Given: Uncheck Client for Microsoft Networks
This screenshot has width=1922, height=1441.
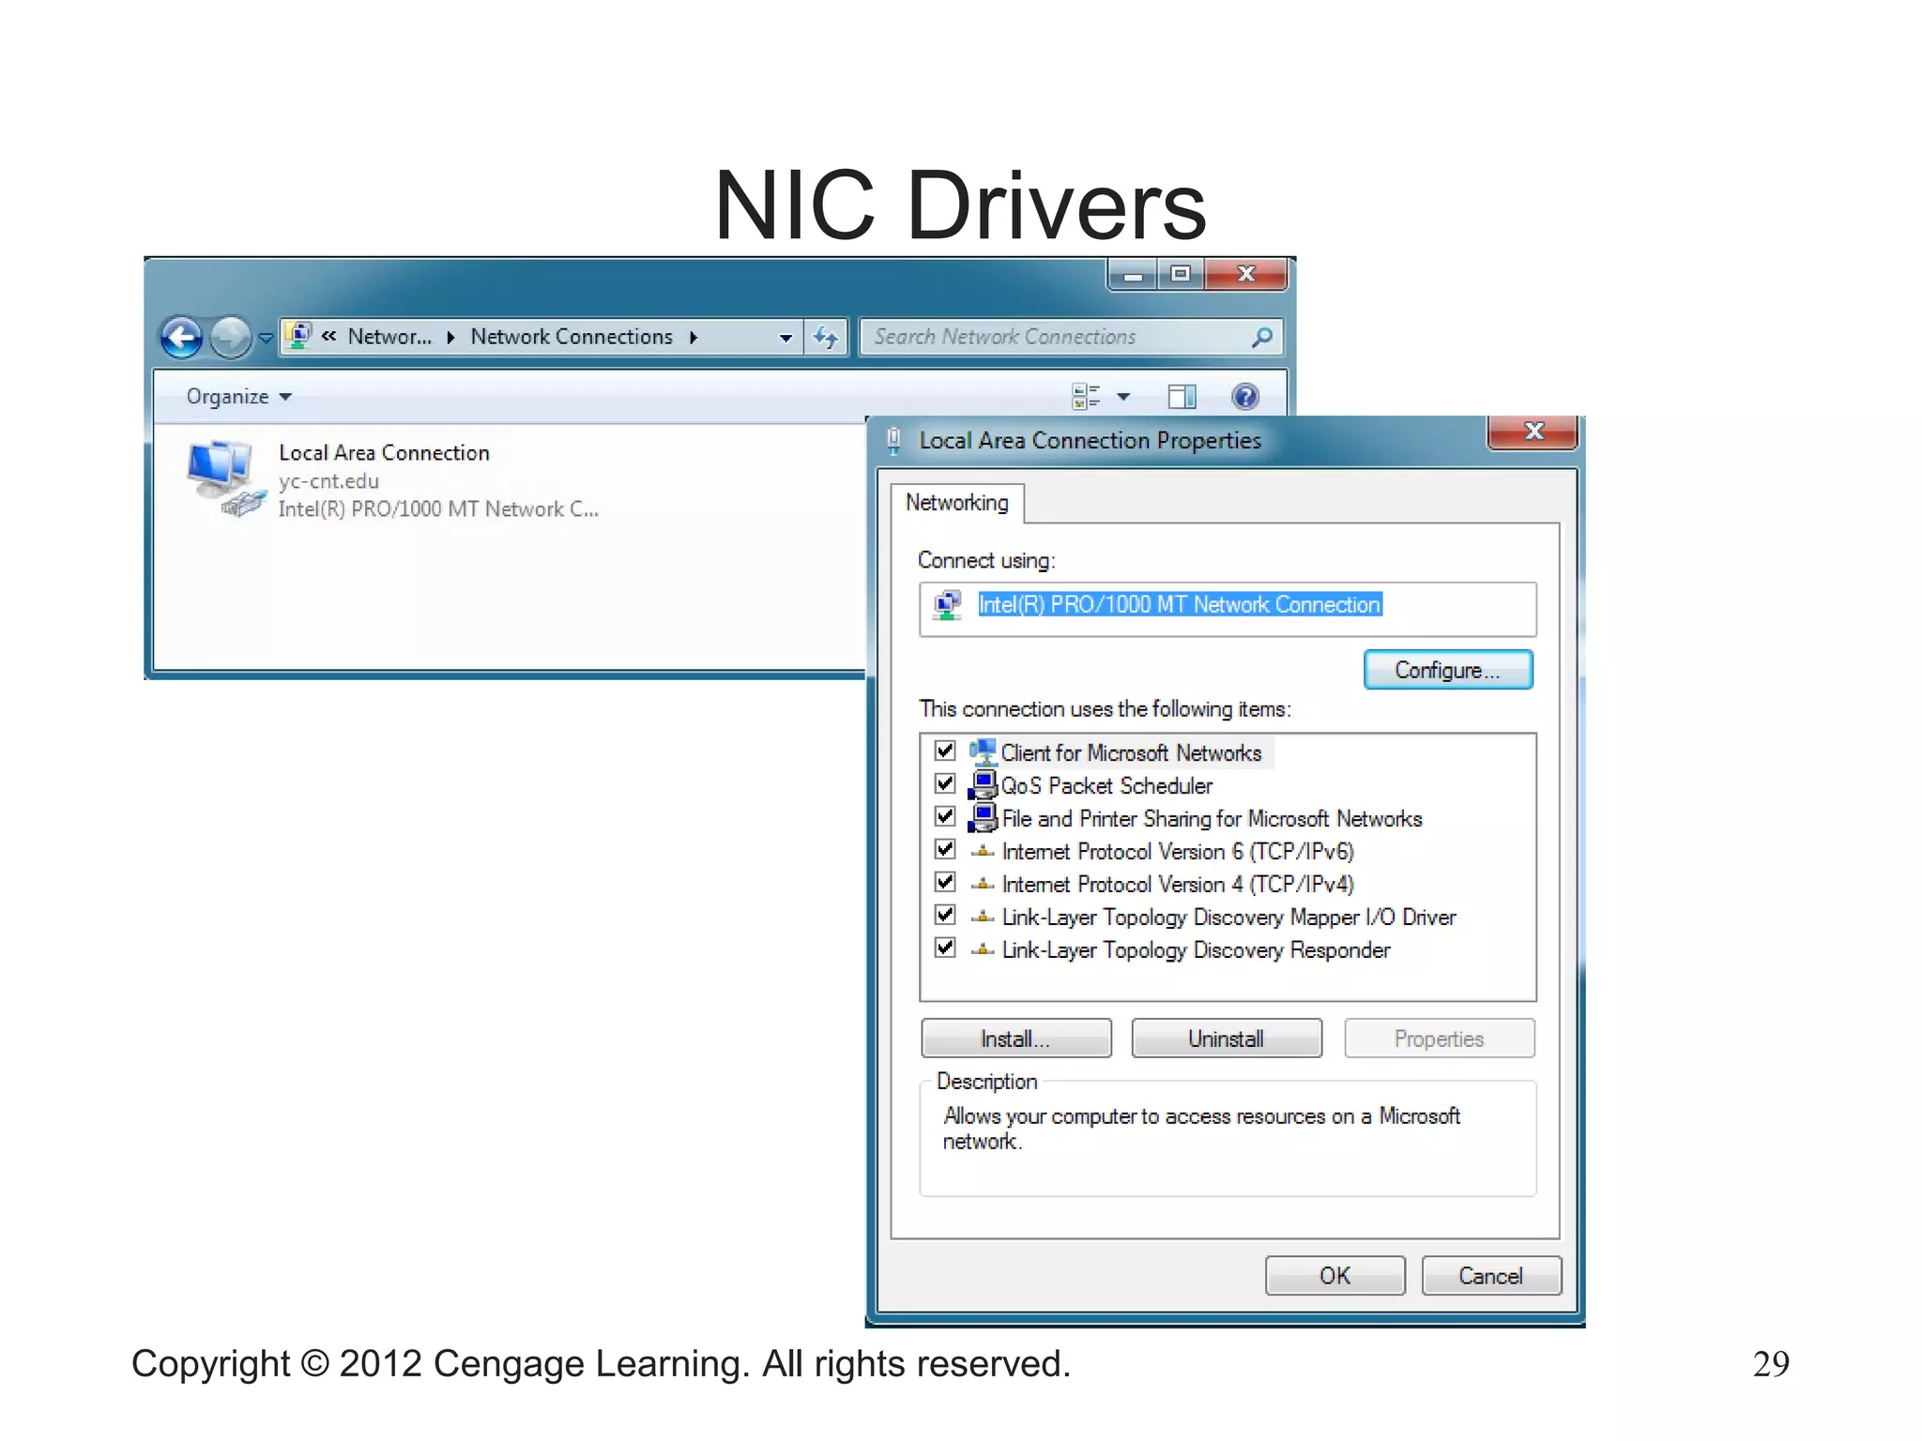Looking at the screenshot, I should [x=945, y=751].
